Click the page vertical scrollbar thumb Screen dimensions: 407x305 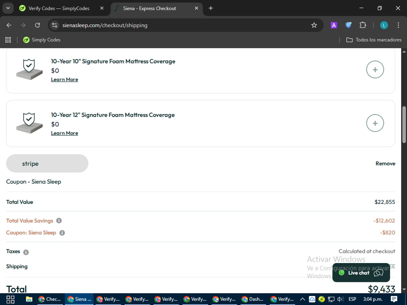tap(404, 124)
